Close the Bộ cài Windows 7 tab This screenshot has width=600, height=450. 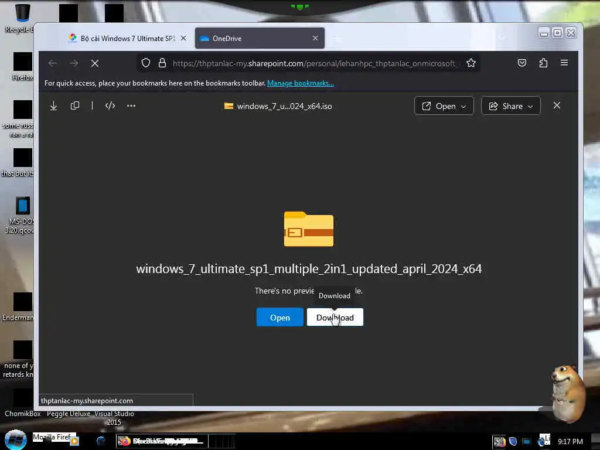[x=183, y=38]
